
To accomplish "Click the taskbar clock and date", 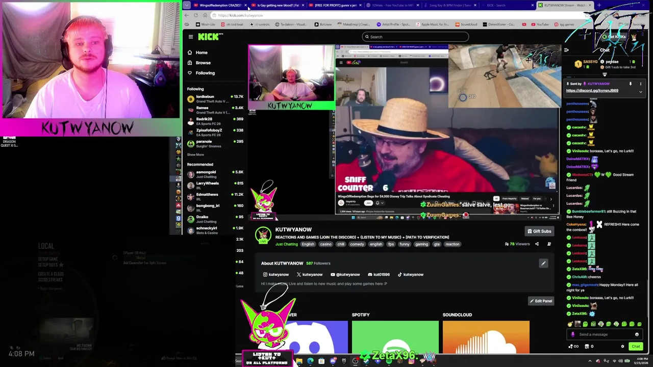I will [x=641, y=361].
